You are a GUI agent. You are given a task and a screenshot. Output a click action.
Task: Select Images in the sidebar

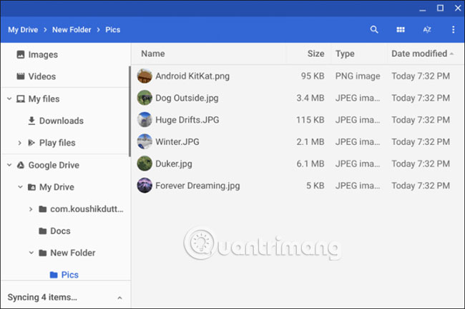[x=43, y=54]
